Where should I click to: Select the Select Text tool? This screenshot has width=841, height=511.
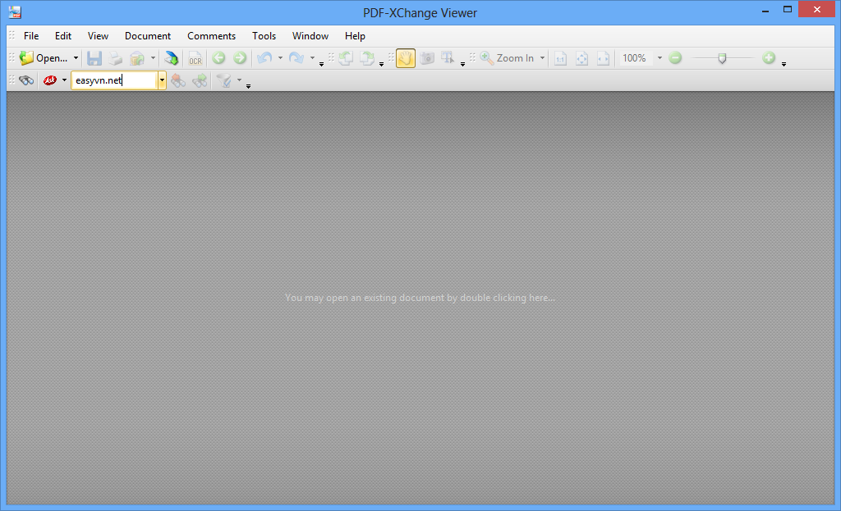click(x=448, y=58)
